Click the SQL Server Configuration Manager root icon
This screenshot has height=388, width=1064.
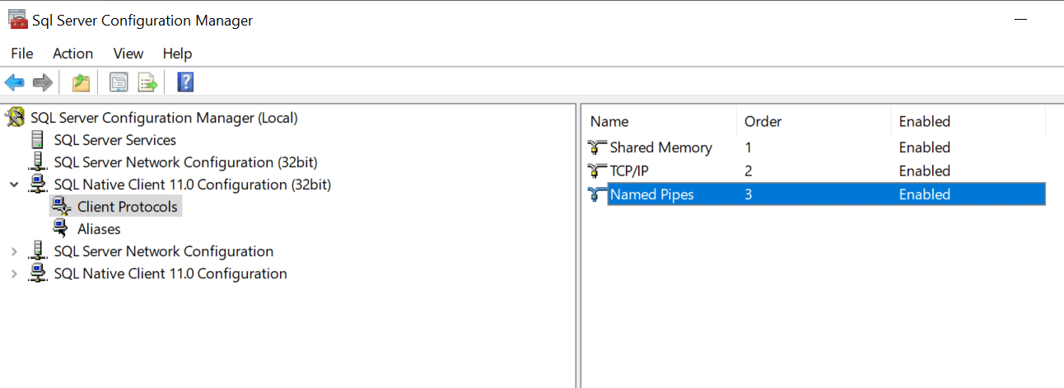(x=16, y=118)
